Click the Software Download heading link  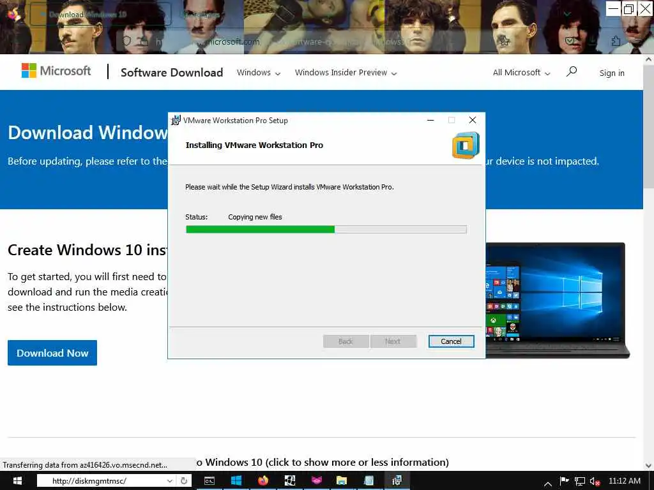tap(172, 73)
